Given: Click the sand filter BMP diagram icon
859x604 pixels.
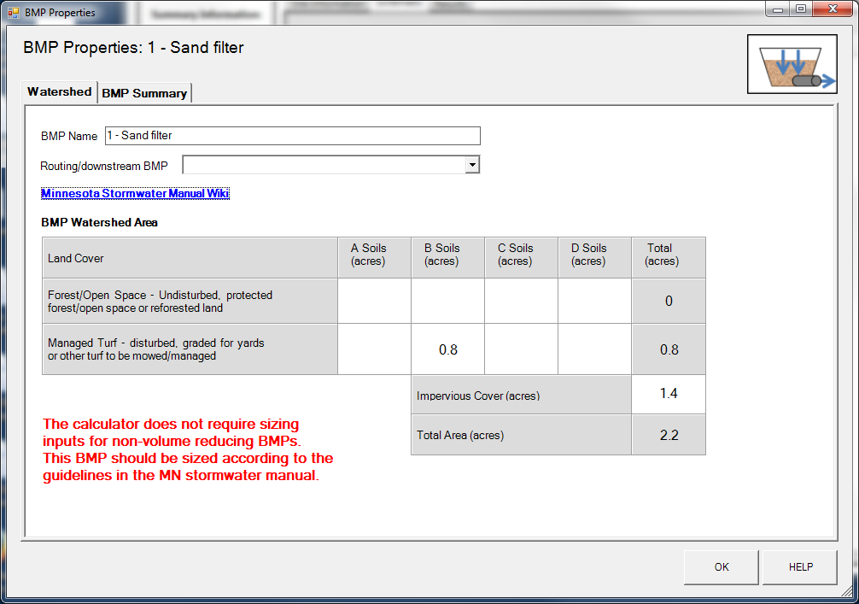Looking at the screenshot, I should pos(792,63).
